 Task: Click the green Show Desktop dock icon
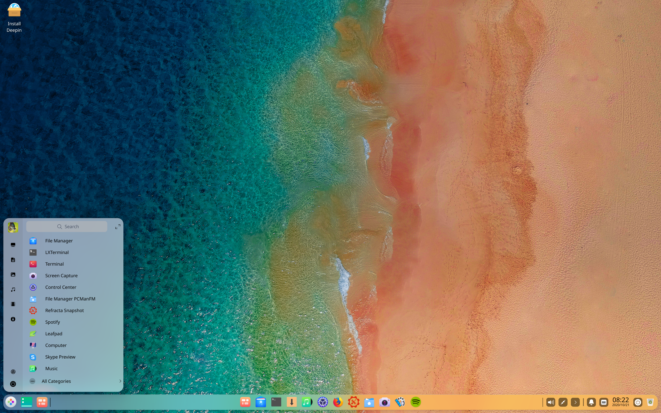[27, 402]
